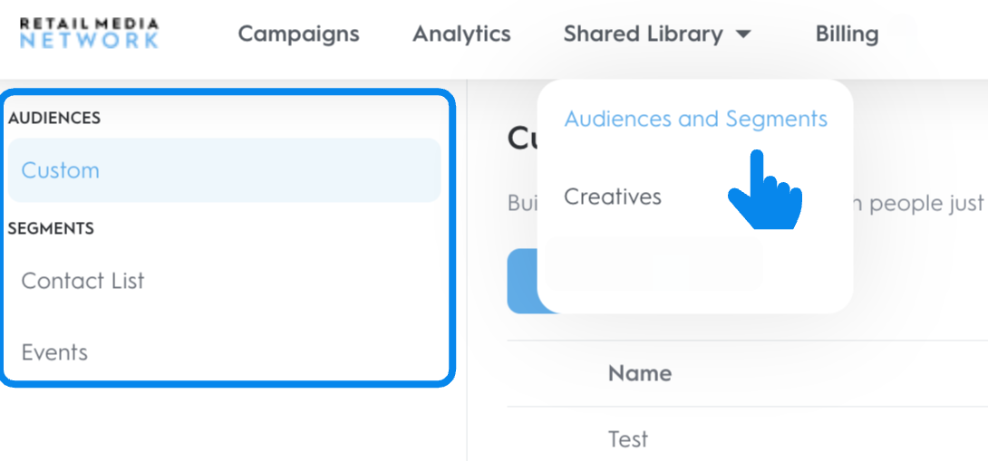Click the SEGMENTS section header

pyautogui.click(x=51, y=229)
